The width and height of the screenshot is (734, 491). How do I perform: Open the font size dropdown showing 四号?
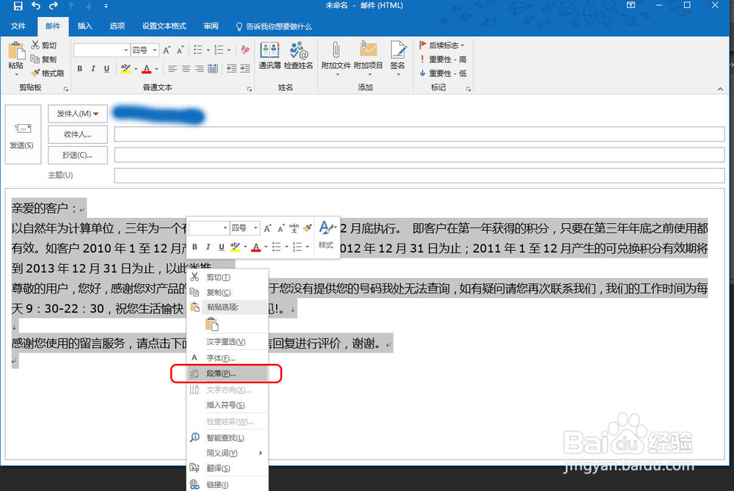tap(153, 50)
